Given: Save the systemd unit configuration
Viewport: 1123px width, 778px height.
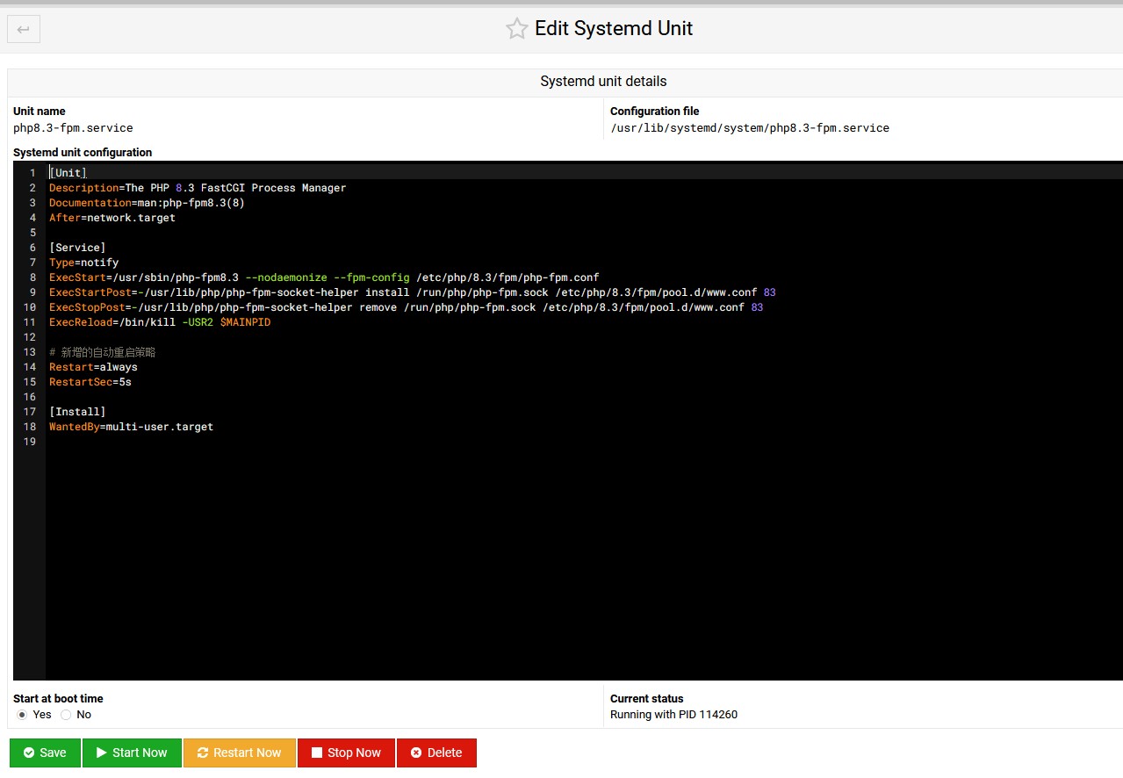Looking at the screenshot, I should [45, 753].
